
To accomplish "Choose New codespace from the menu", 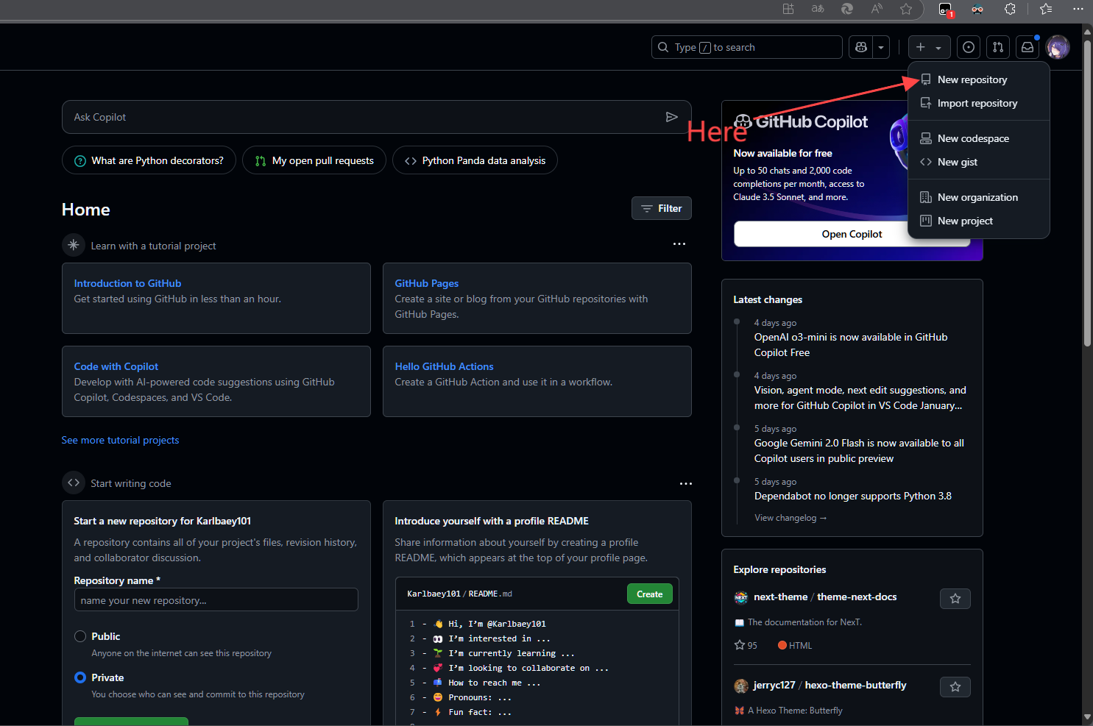I will 972,138.
